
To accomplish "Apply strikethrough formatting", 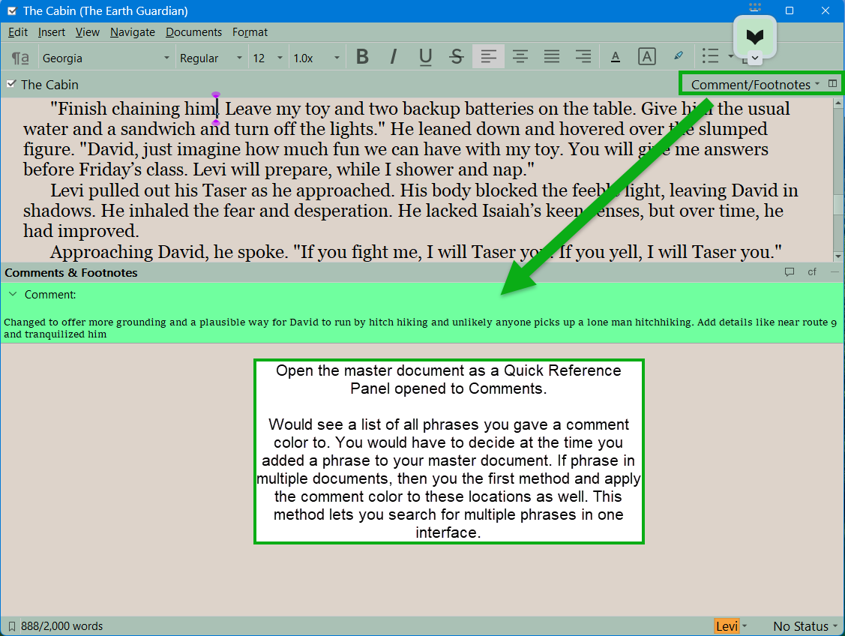I will [x=456, y=58].
